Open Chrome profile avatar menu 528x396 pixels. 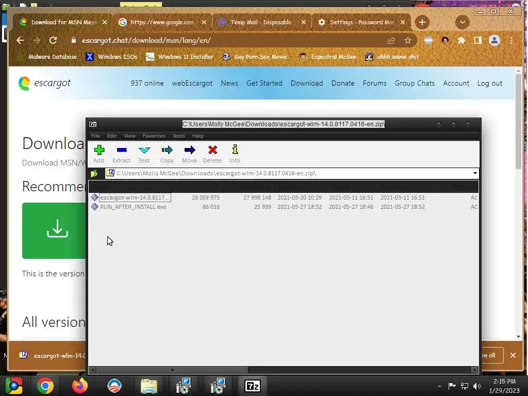(x=494, y=40)
